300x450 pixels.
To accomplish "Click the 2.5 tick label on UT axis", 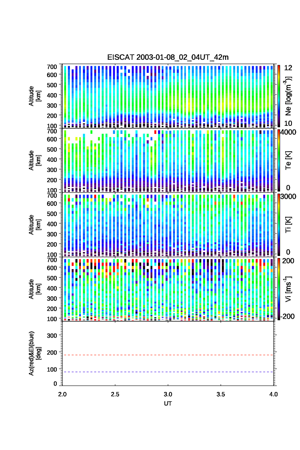I will [115, 394].
